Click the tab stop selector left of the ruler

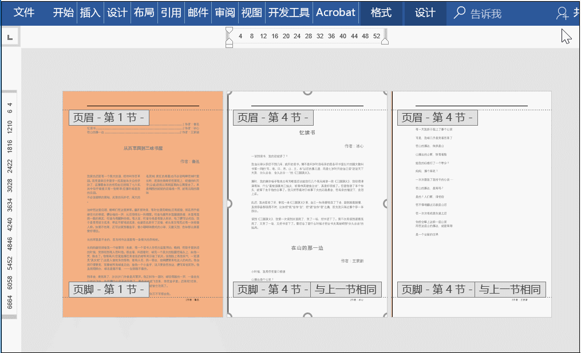point(10,38)
